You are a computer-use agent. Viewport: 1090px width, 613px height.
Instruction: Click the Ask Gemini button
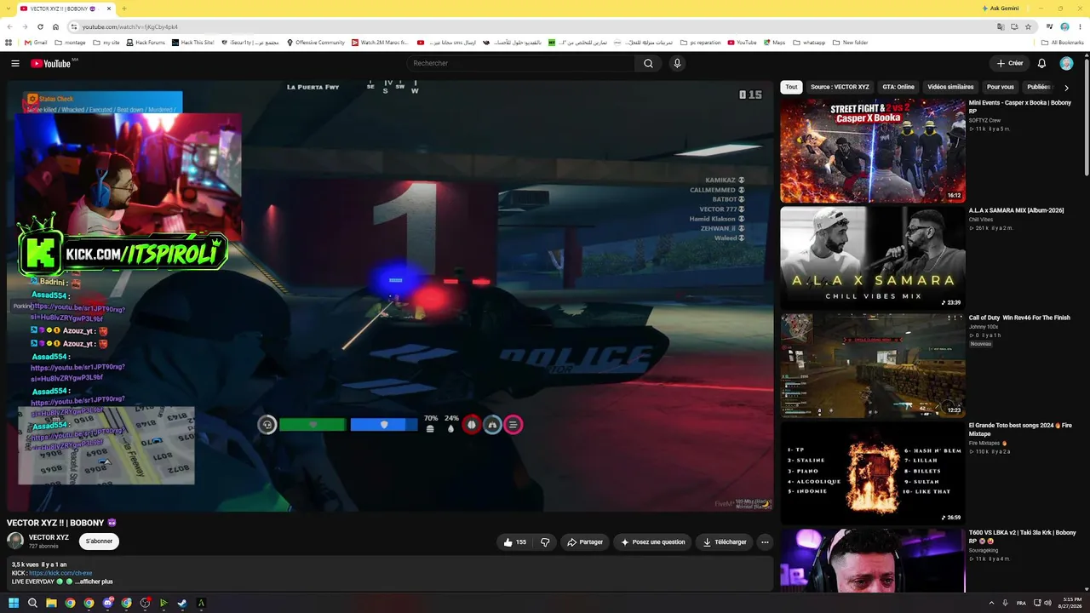(1000, 9)
